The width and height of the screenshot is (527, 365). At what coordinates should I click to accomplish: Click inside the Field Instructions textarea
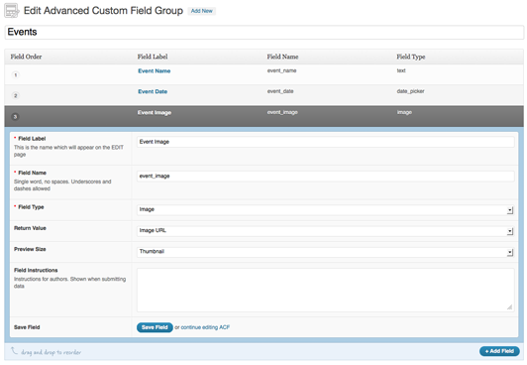pyautogui.click(x=325, y=290)
